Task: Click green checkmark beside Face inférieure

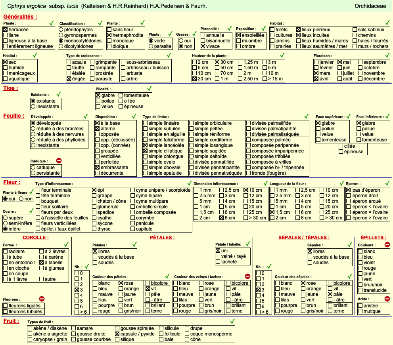Action: (x=387, y=116)
